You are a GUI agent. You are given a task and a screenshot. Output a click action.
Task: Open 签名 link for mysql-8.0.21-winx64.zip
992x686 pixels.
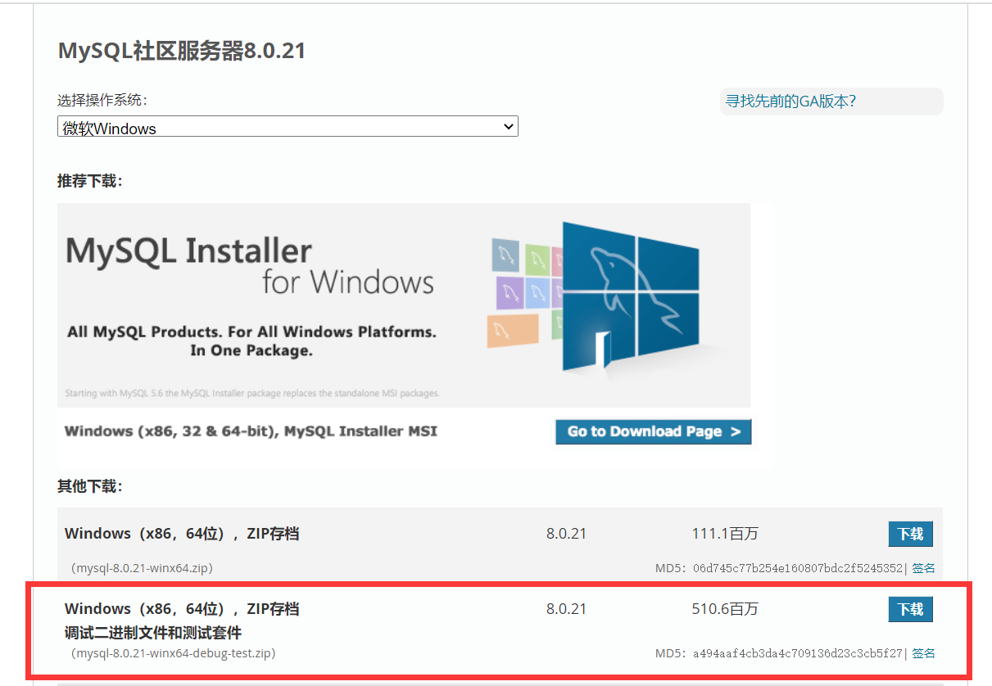pos(923,568)
